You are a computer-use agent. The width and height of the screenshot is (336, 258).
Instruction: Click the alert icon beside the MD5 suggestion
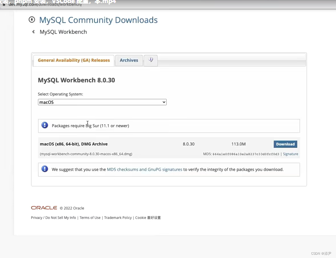45,169
